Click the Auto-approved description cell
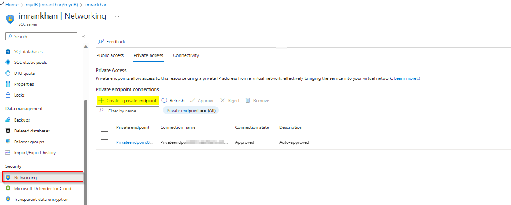The height and width of the screenshot is (205, 511). coord(294,142)
